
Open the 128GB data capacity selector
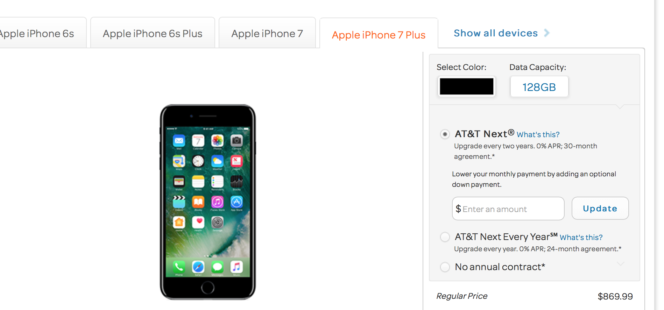point(539,87)
